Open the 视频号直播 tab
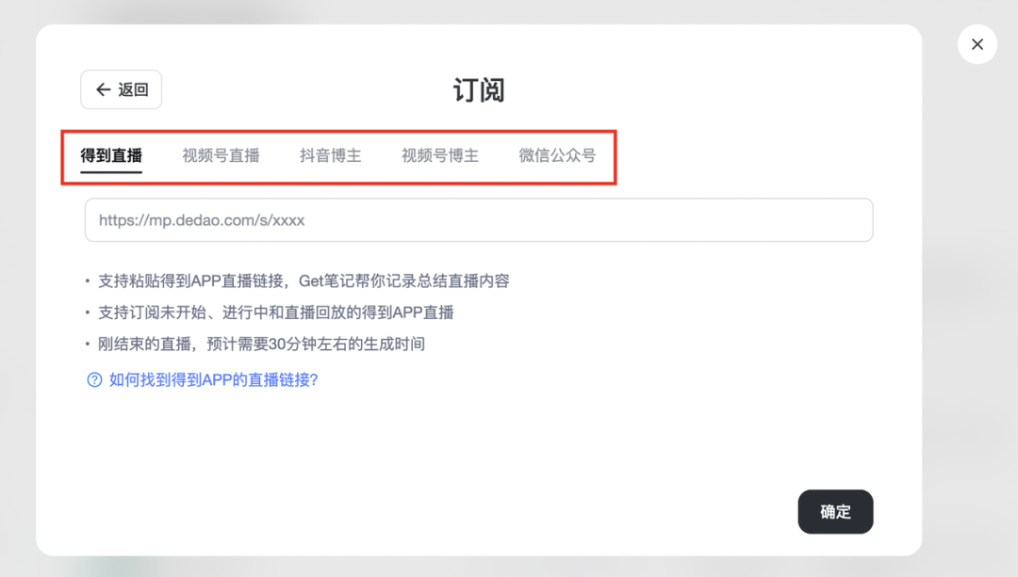 [221, 155]
